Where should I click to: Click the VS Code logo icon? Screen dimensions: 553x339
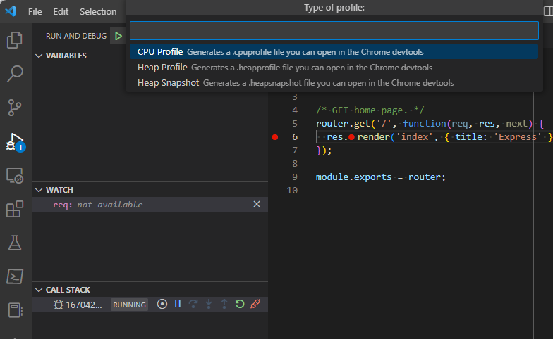tap(11, 11)
